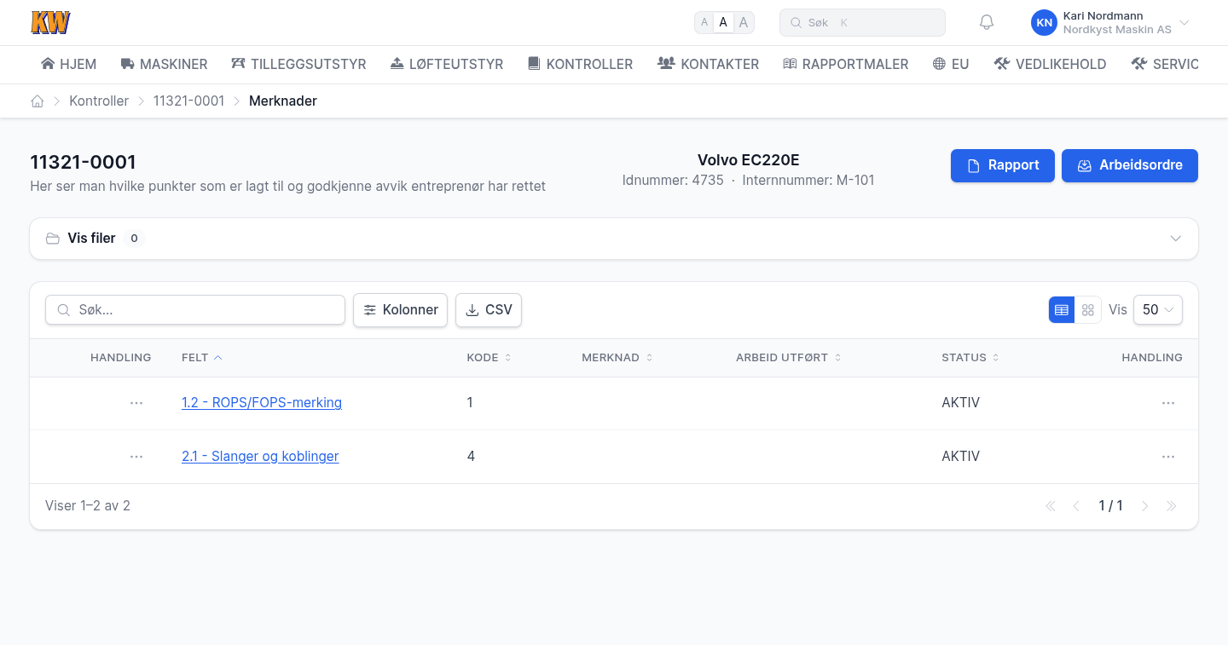Expand the Vis filer panel

tap(614, 239)
